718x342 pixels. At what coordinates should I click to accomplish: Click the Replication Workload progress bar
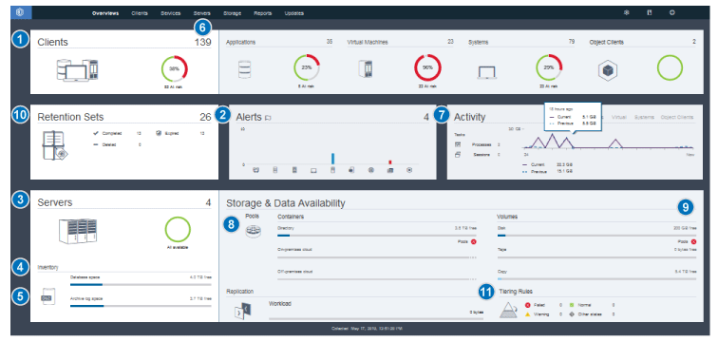coord(376,318)
